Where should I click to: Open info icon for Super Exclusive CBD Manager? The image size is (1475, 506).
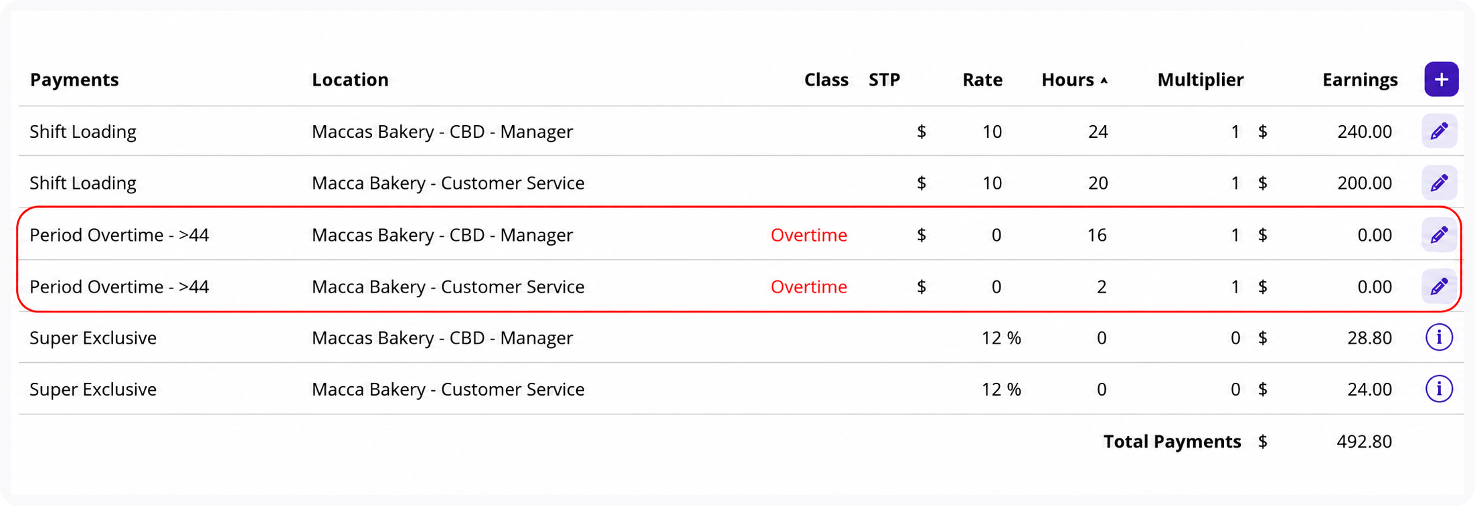[1439, 337]
